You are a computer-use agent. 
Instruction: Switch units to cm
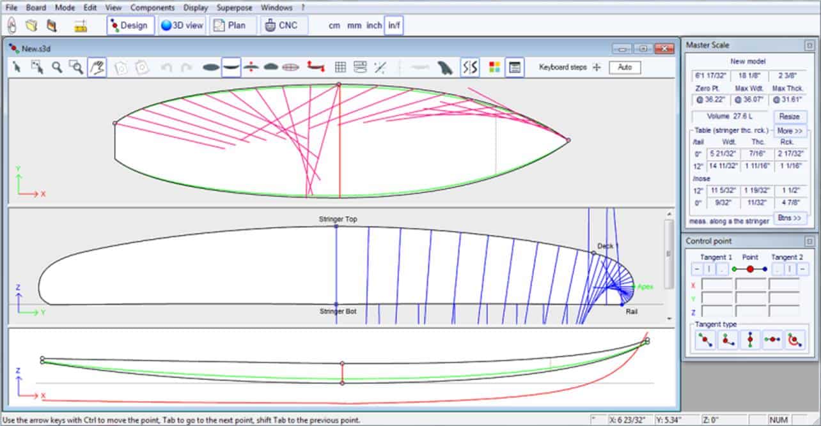(x=334, y=26)
